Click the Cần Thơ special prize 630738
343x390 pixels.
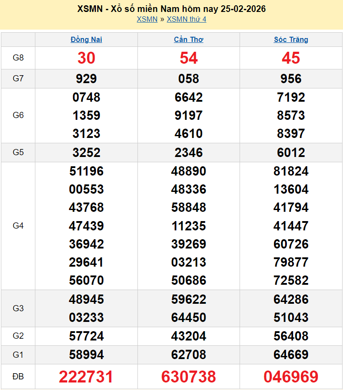coord(189,377)
